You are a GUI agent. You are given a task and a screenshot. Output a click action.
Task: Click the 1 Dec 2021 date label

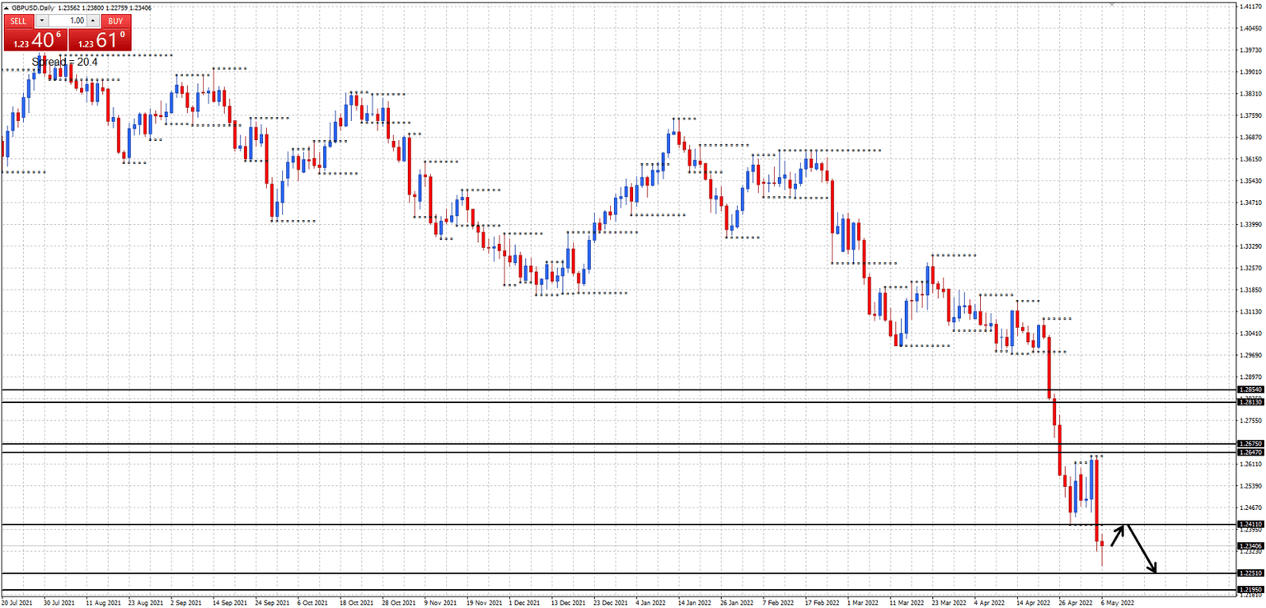point(525,603)
